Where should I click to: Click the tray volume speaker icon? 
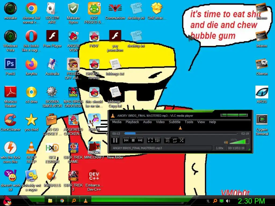tap(228, 201)
